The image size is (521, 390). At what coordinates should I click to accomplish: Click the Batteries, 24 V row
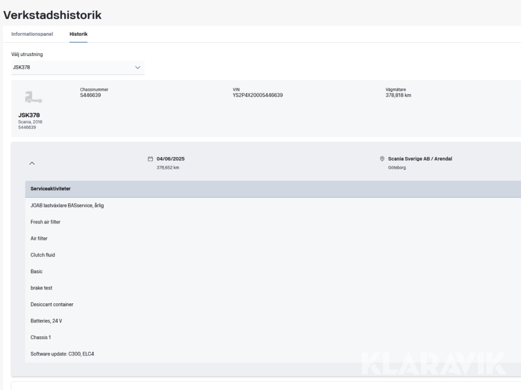coord(46,321)
